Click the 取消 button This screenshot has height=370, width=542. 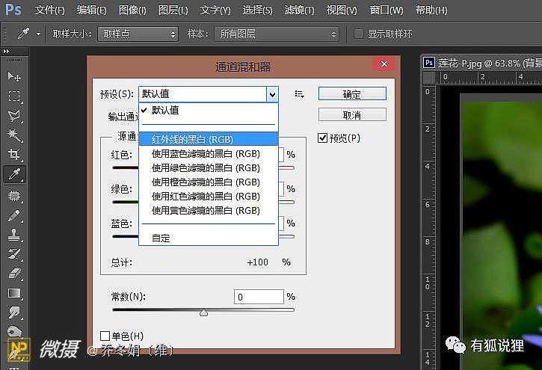(352, 115)
